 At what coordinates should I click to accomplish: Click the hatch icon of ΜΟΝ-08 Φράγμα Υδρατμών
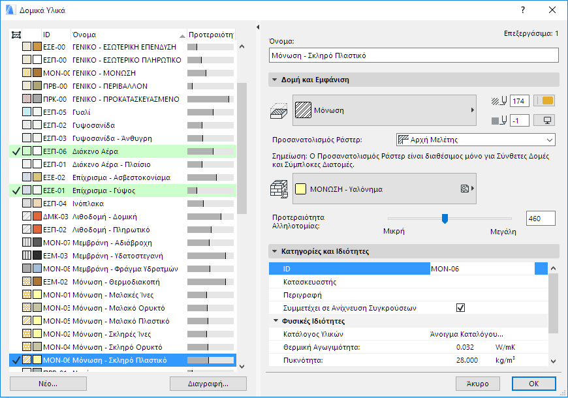27,269
